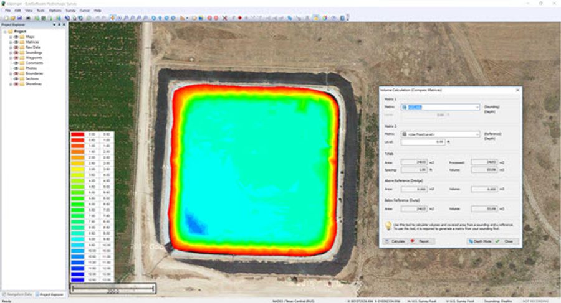Open the Matrix 2 Use Fixed Level dropdown
561x303 pixels.
(477, 134)
